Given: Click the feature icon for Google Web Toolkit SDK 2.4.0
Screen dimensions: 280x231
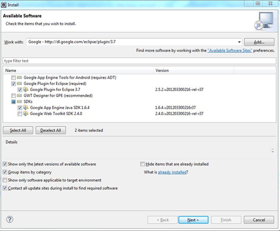Looking at the screenshot, I should pyautogui.click(x=26, y=114).
